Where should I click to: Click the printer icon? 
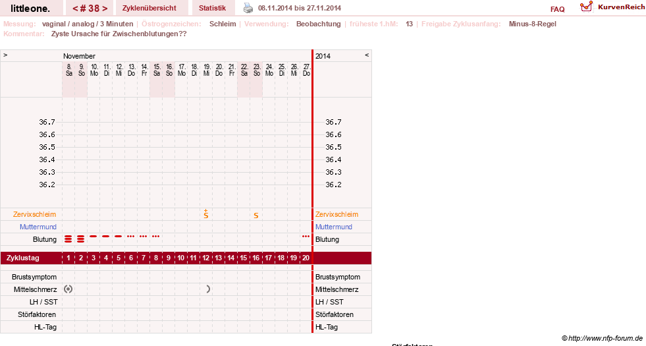[248, 8]
